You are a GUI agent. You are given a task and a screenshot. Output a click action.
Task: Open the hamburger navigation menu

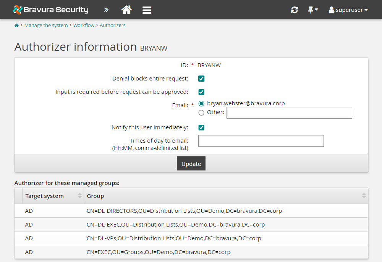(x=147, y=10)
